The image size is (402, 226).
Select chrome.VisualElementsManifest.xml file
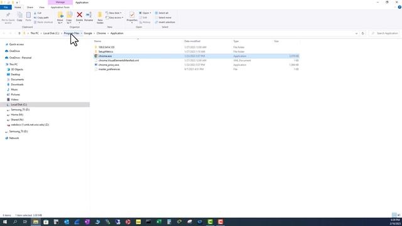tap(119, 61)
